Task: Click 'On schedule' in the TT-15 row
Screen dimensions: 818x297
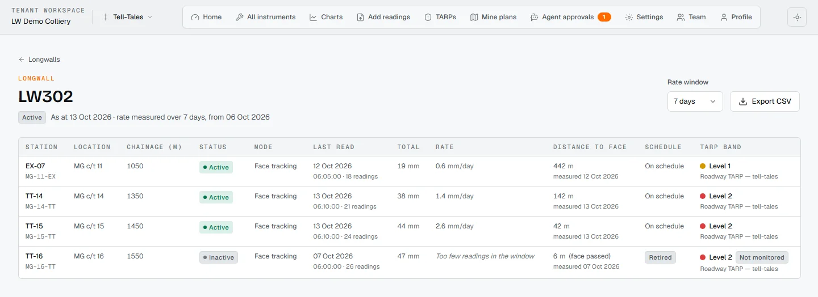Action: coord(664,226)
